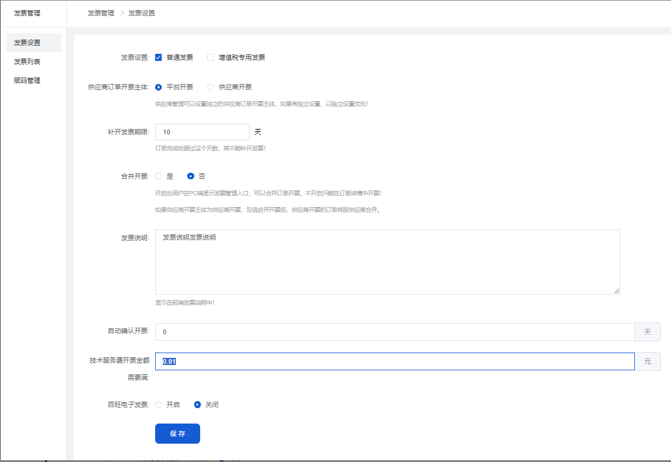Uncheck the 普通发票 checkbox

click(159, 57)
